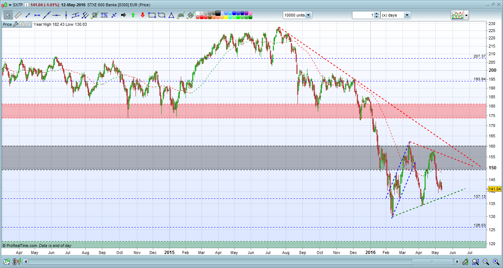This screenshot has height=268, width=503.
Task: Open the 10000 units dropdown
Action: point(308,15)
